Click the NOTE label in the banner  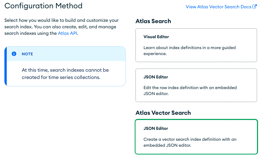click(27, 54)
